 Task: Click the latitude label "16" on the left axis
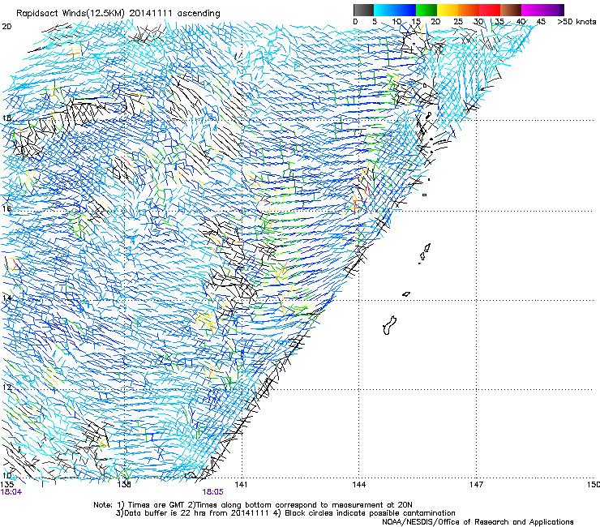6,209
